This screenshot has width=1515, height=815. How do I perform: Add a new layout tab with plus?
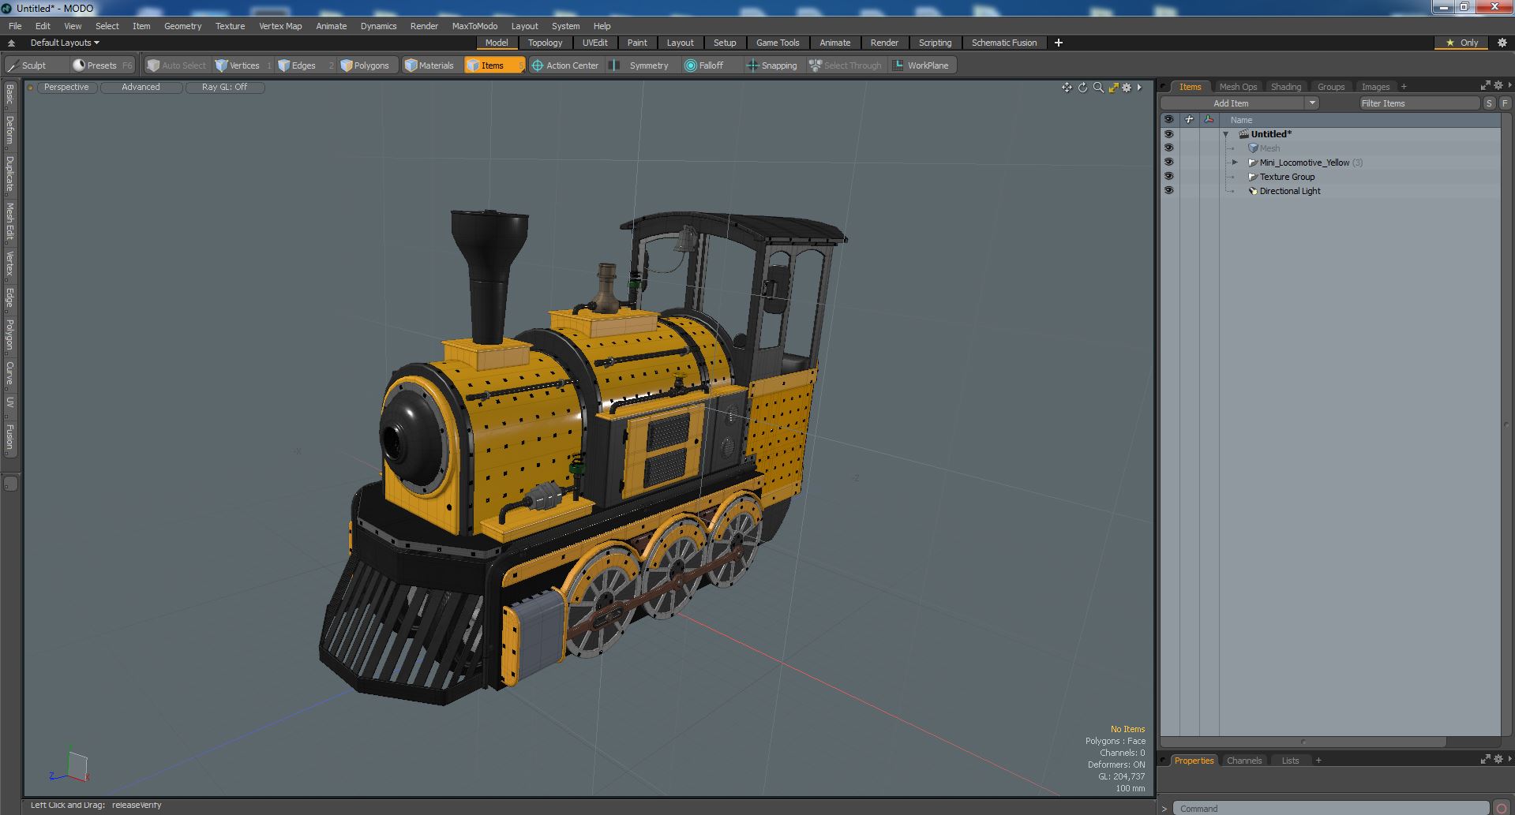point(1059,43)
